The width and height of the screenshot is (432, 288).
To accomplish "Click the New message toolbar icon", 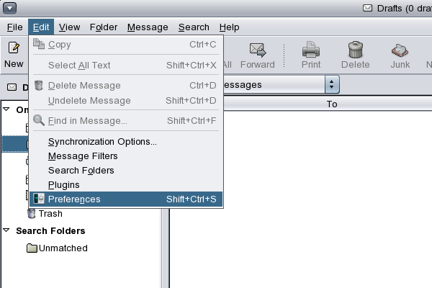I will 14,48.
